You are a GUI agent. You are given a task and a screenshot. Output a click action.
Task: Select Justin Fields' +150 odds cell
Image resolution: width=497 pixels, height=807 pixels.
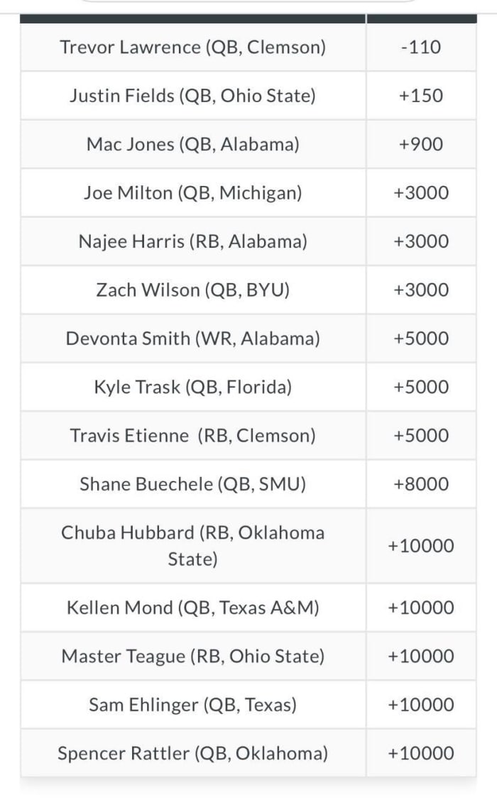[x=421, y=96]
